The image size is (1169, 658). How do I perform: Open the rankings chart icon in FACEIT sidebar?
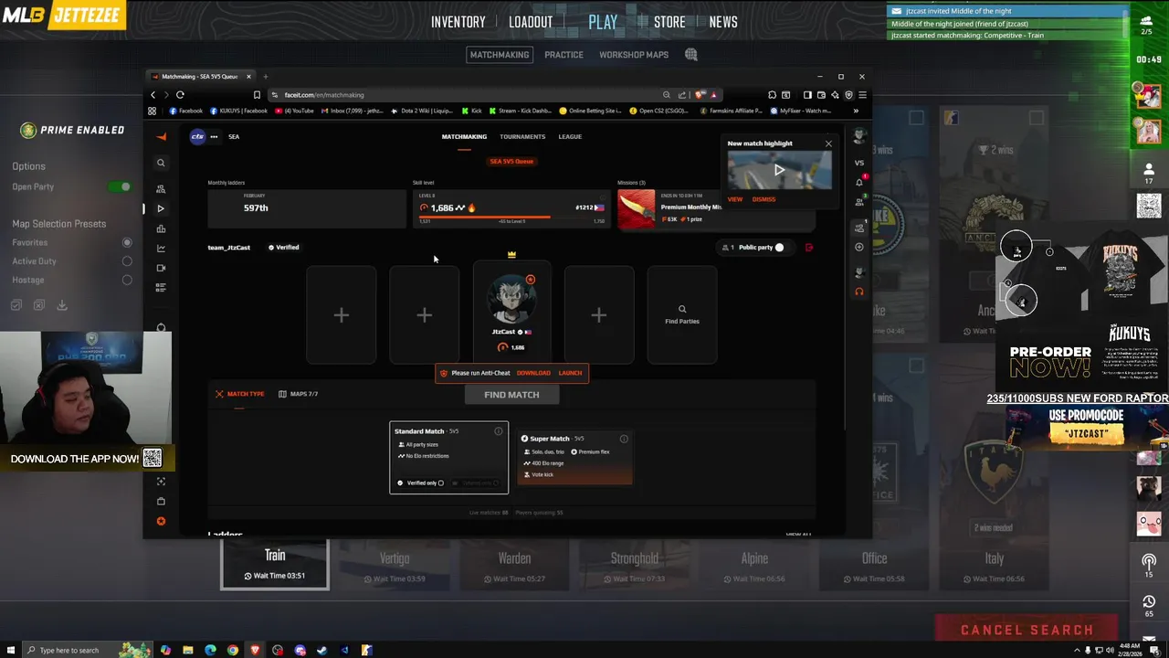point(161,228)
